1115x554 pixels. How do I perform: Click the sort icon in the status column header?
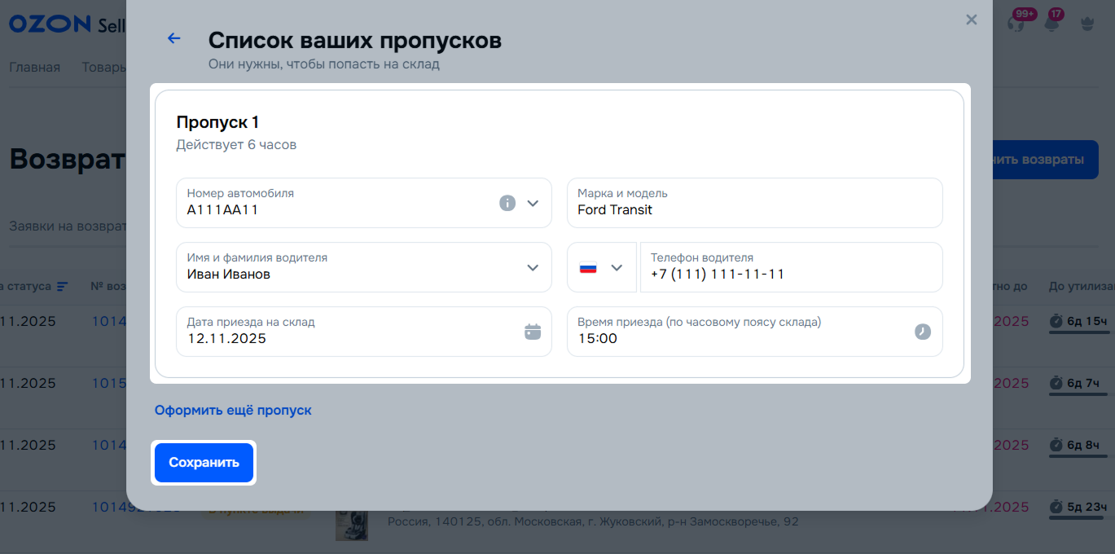(63, 287)
